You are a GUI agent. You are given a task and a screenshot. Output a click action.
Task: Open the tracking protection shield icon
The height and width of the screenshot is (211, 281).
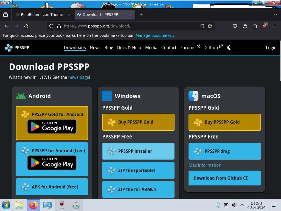[x=51, y=26]
